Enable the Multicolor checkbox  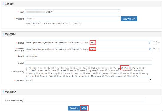89,68
